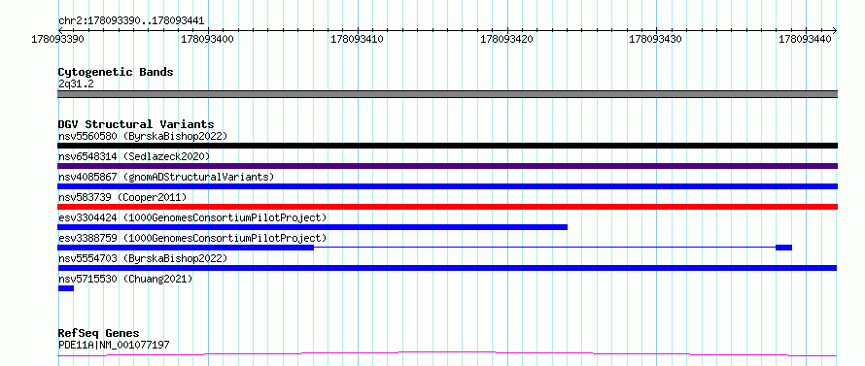
Task: Open variant esv3388759 label
Action: (192, 238)
